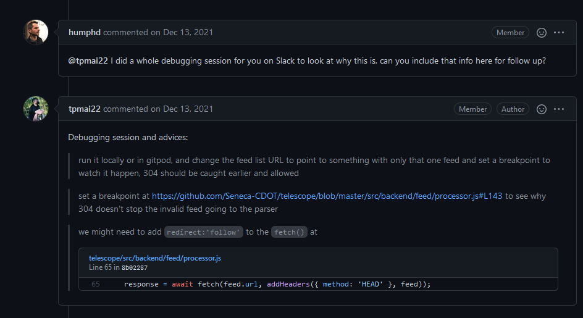Open the Dec 13, 2021 timestamp on tpmai22's comment
Screen dimensions: 583x318
[x=188, y=109]
